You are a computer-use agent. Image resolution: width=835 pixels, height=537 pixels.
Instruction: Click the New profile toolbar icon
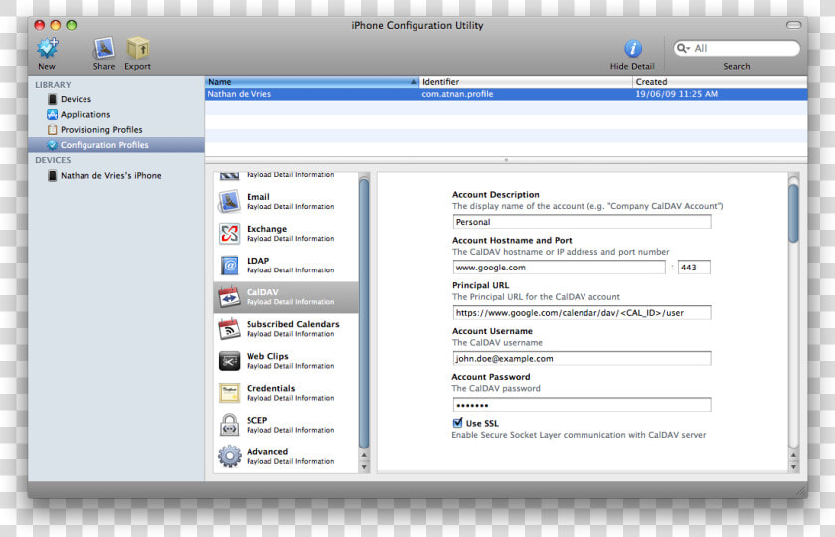[x=48, y=48]
